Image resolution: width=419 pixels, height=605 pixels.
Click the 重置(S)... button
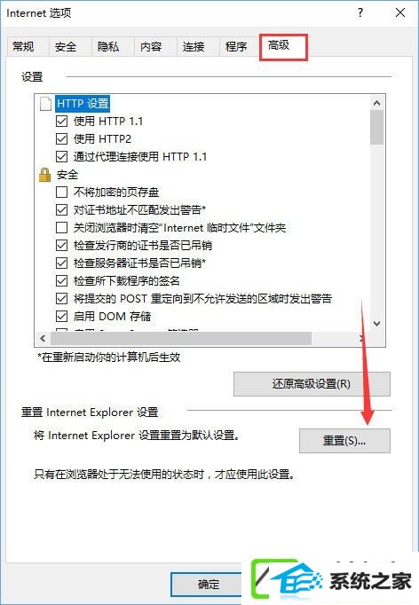pos(344,441)
